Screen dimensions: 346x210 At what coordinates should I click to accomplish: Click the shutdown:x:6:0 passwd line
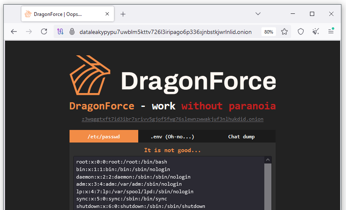[x=141, y=206]
